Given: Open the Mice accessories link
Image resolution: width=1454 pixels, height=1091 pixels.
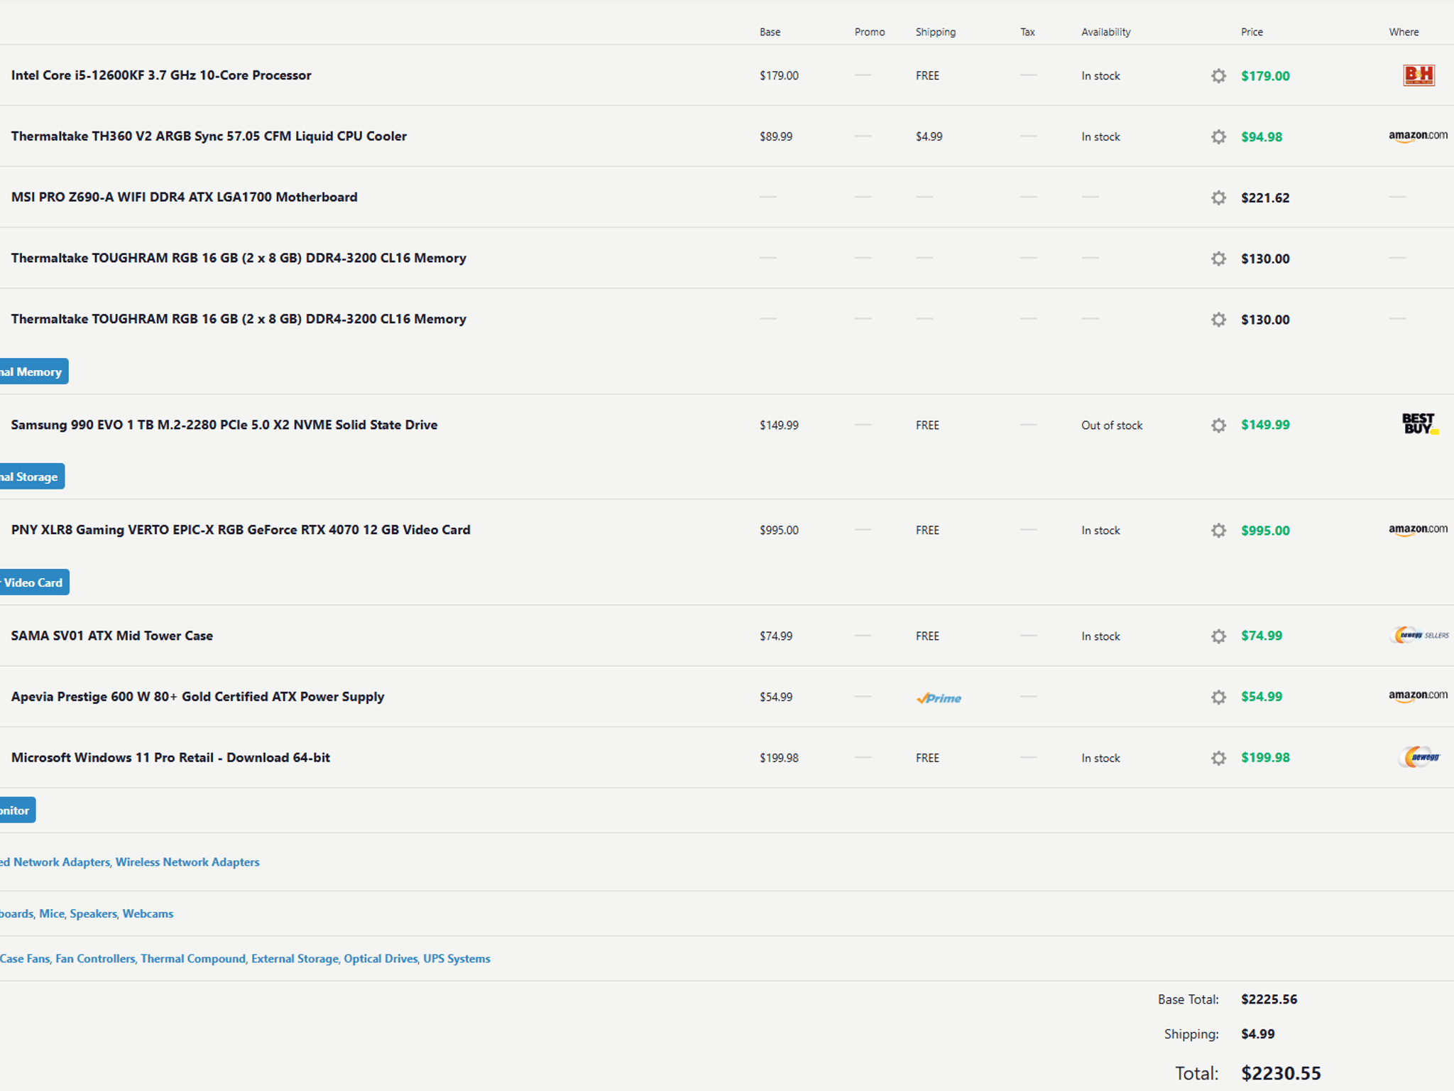Looking at the screenshot, I should coord(52,914).
